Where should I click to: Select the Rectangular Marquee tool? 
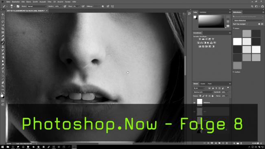[x=3, y=18]
